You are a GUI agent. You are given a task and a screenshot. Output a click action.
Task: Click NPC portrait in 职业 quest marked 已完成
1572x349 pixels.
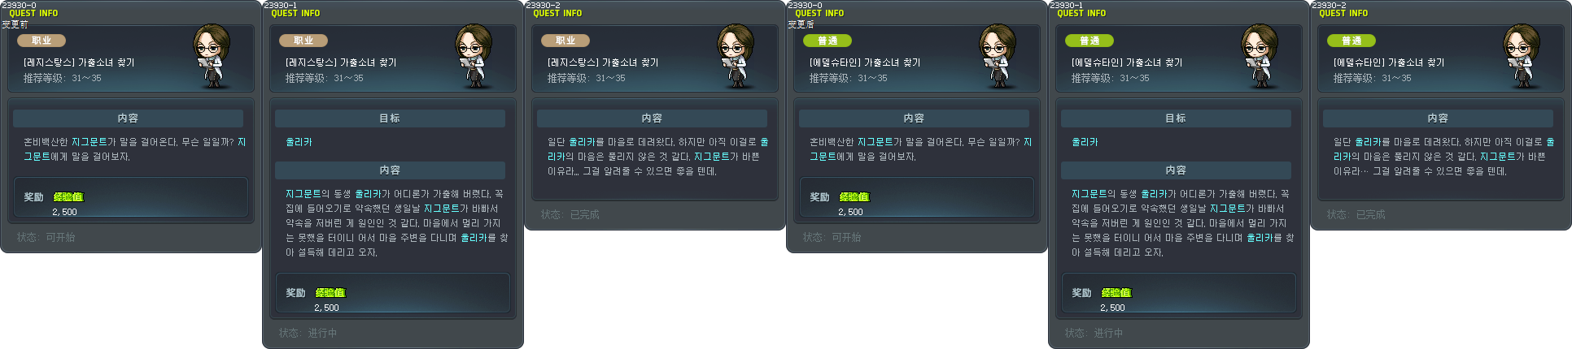(x=737, y=57)
